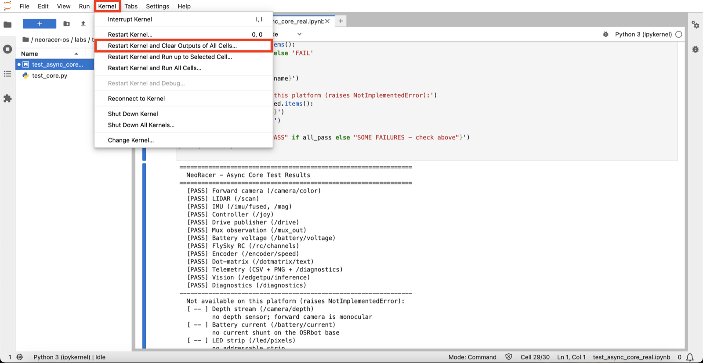Select Reconnect to Kernel
Viewport: 703px width, 363px height.
pos(184,99)
